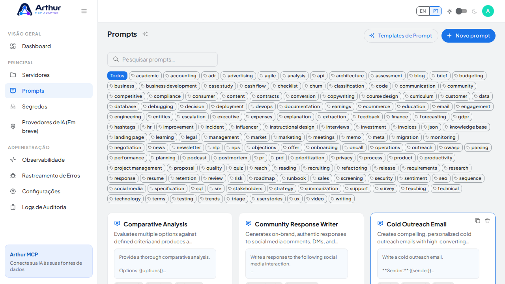
Task: Select the json tag chip
Action: pos(431,127)
